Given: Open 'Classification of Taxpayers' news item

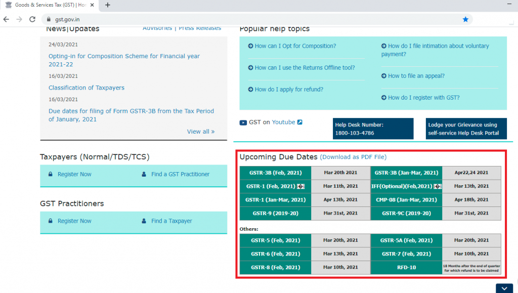Looking at the screenshot, I should [x=86, y=88].
